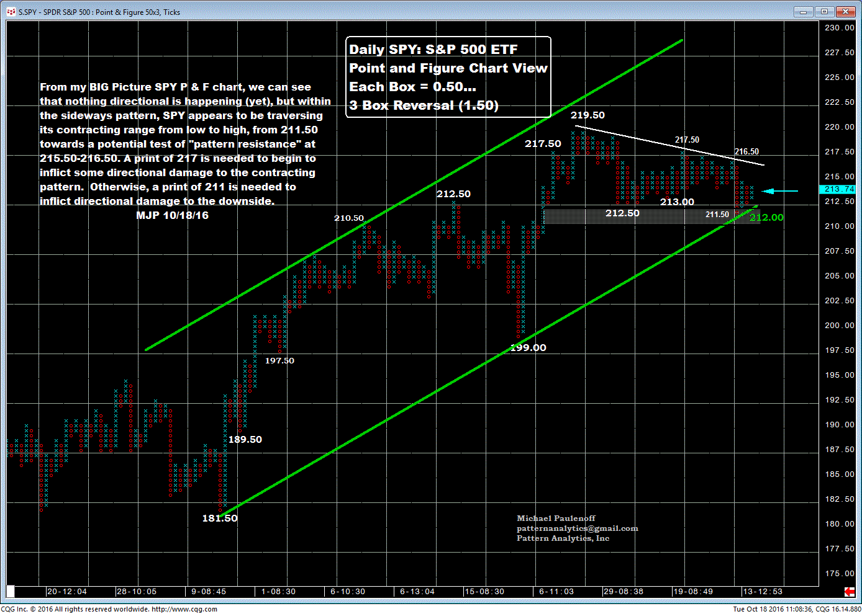Click the 6-13:04 time axis label
The image size is (862, 614).
click(x=417, y=592)
